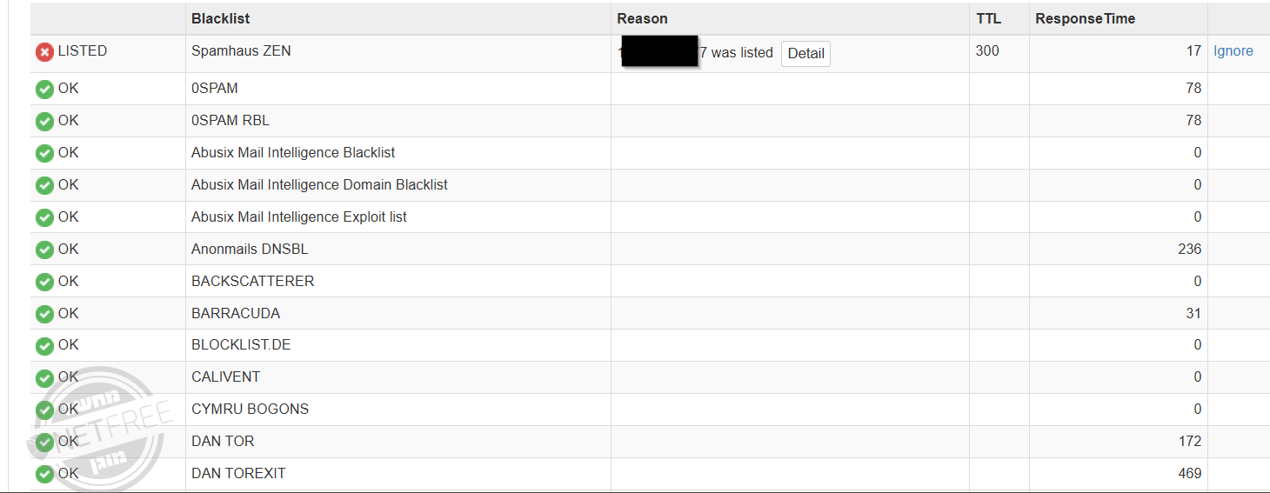The height and width of the screenshot is (493, 1270).
Task: Click the 0SPAM blacklist name
Action: click(x=214, y=88)
